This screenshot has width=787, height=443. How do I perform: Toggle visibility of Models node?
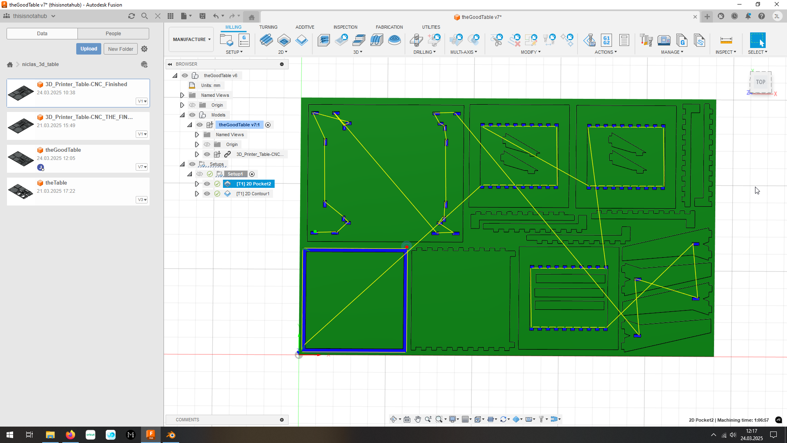[192, 115]
